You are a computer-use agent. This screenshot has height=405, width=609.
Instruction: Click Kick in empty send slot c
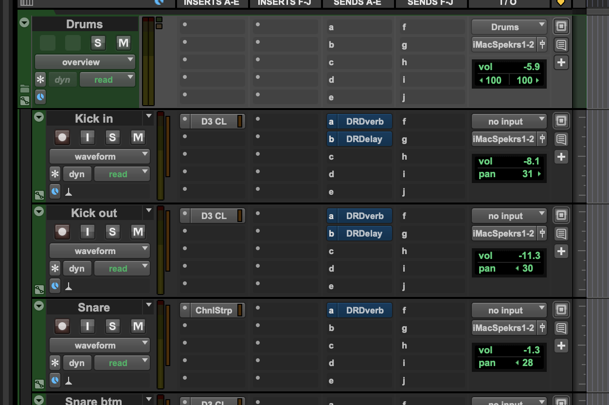[359, 157]
